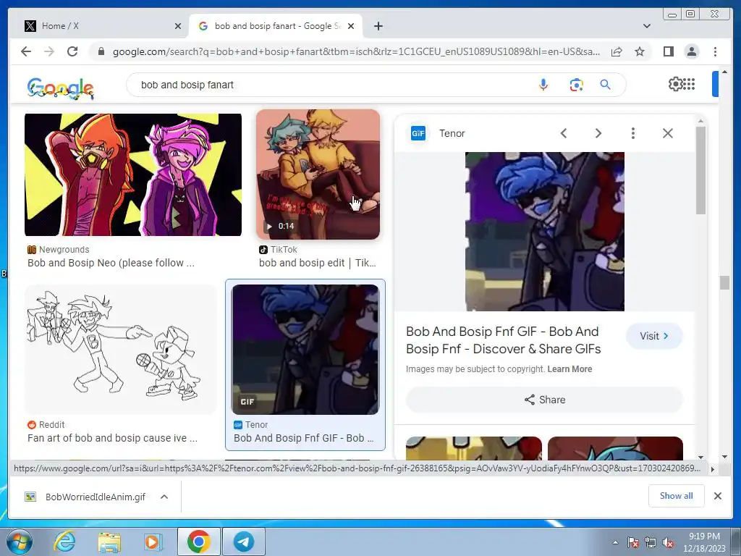This screenshot has width=741, height=556.
Task: Open the Windows Start menu
Action: (x=19, y=542)
